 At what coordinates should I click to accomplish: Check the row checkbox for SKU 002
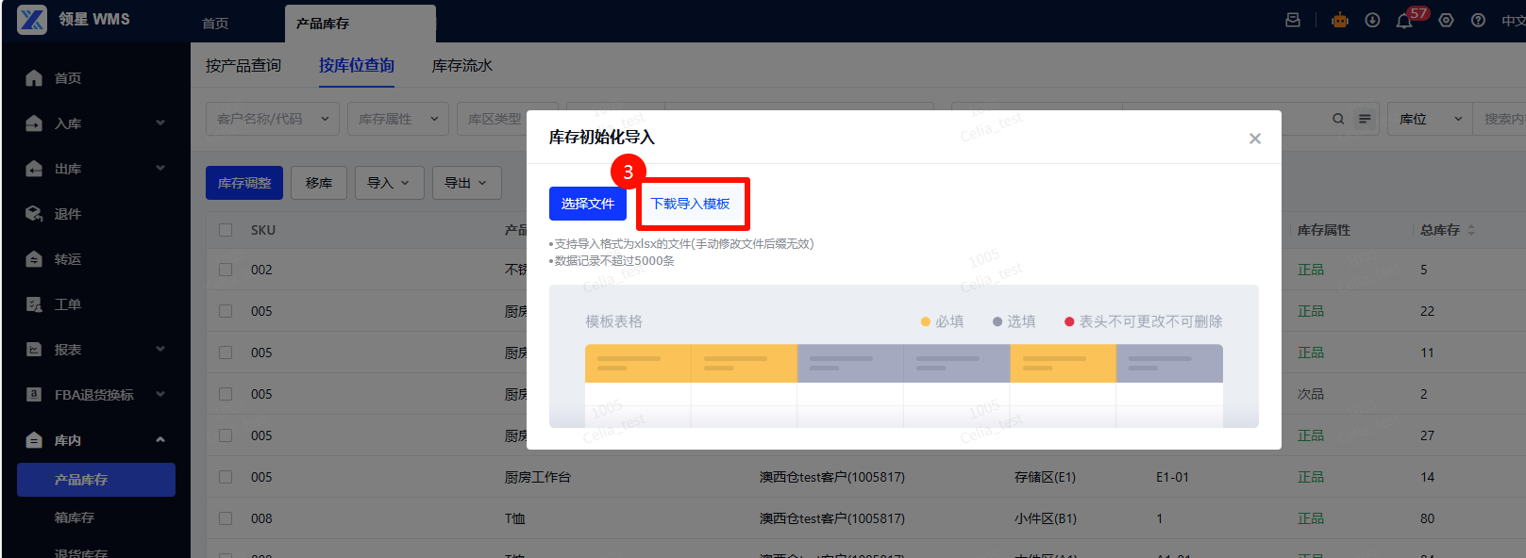226,270
